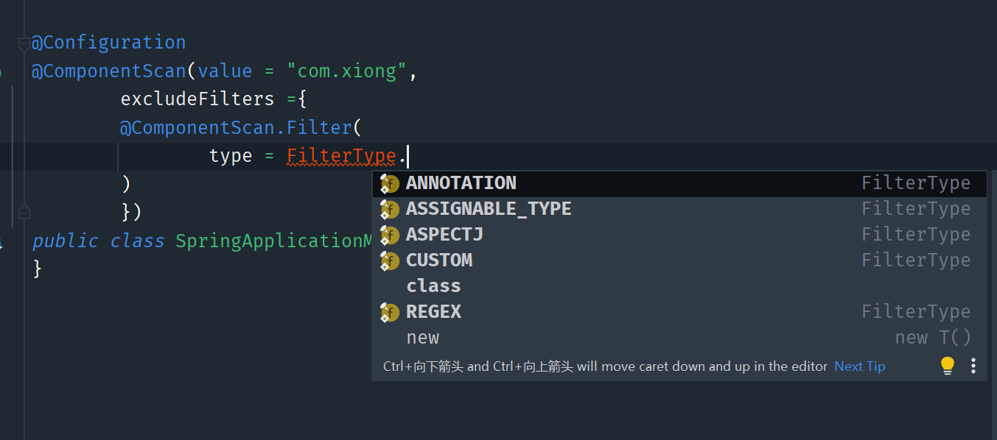Toggle fold marker beside the closing })
997x440 pixels.
coord(24,213)
